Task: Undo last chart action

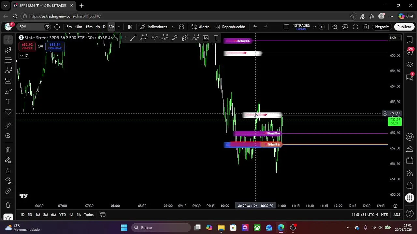Action: coord(255,27)
